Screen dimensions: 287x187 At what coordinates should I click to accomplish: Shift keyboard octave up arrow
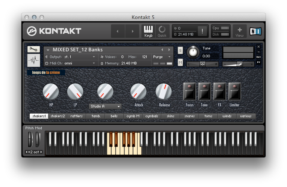coord(41,152)
